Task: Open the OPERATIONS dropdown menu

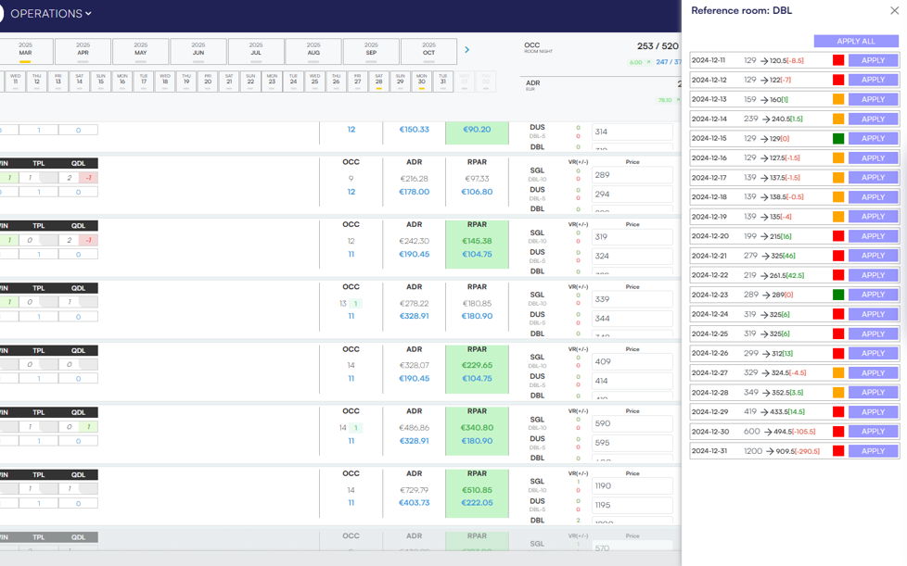Action: point(50,14)
